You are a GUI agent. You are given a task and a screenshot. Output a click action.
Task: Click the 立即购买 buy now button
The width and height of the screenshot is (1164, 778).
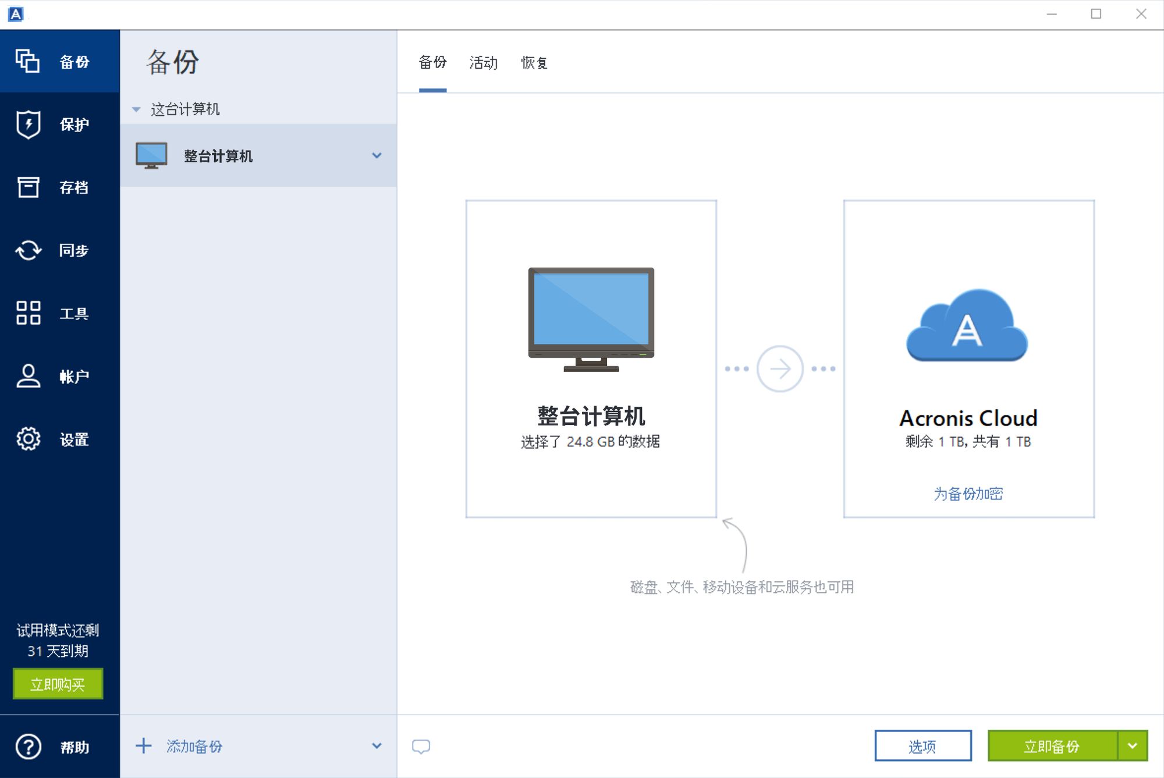pyautogui.click(x=58, y=684)
